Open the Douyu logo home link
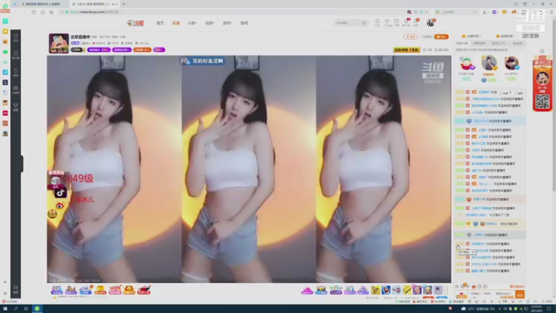The image size is (556, 313). point(136,23)
